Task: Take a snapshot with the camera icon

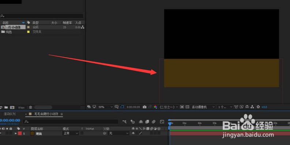Action: 144,107
